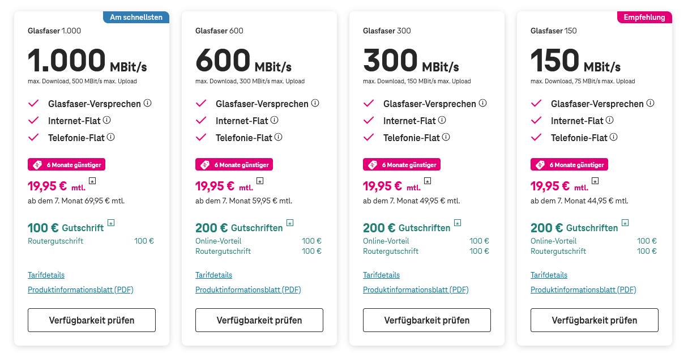Screen dimensions: 688x353
Task: Open info icon for Glasfaser-Versprechen in Glasfaser 1.000
Action: click(148, 103)
